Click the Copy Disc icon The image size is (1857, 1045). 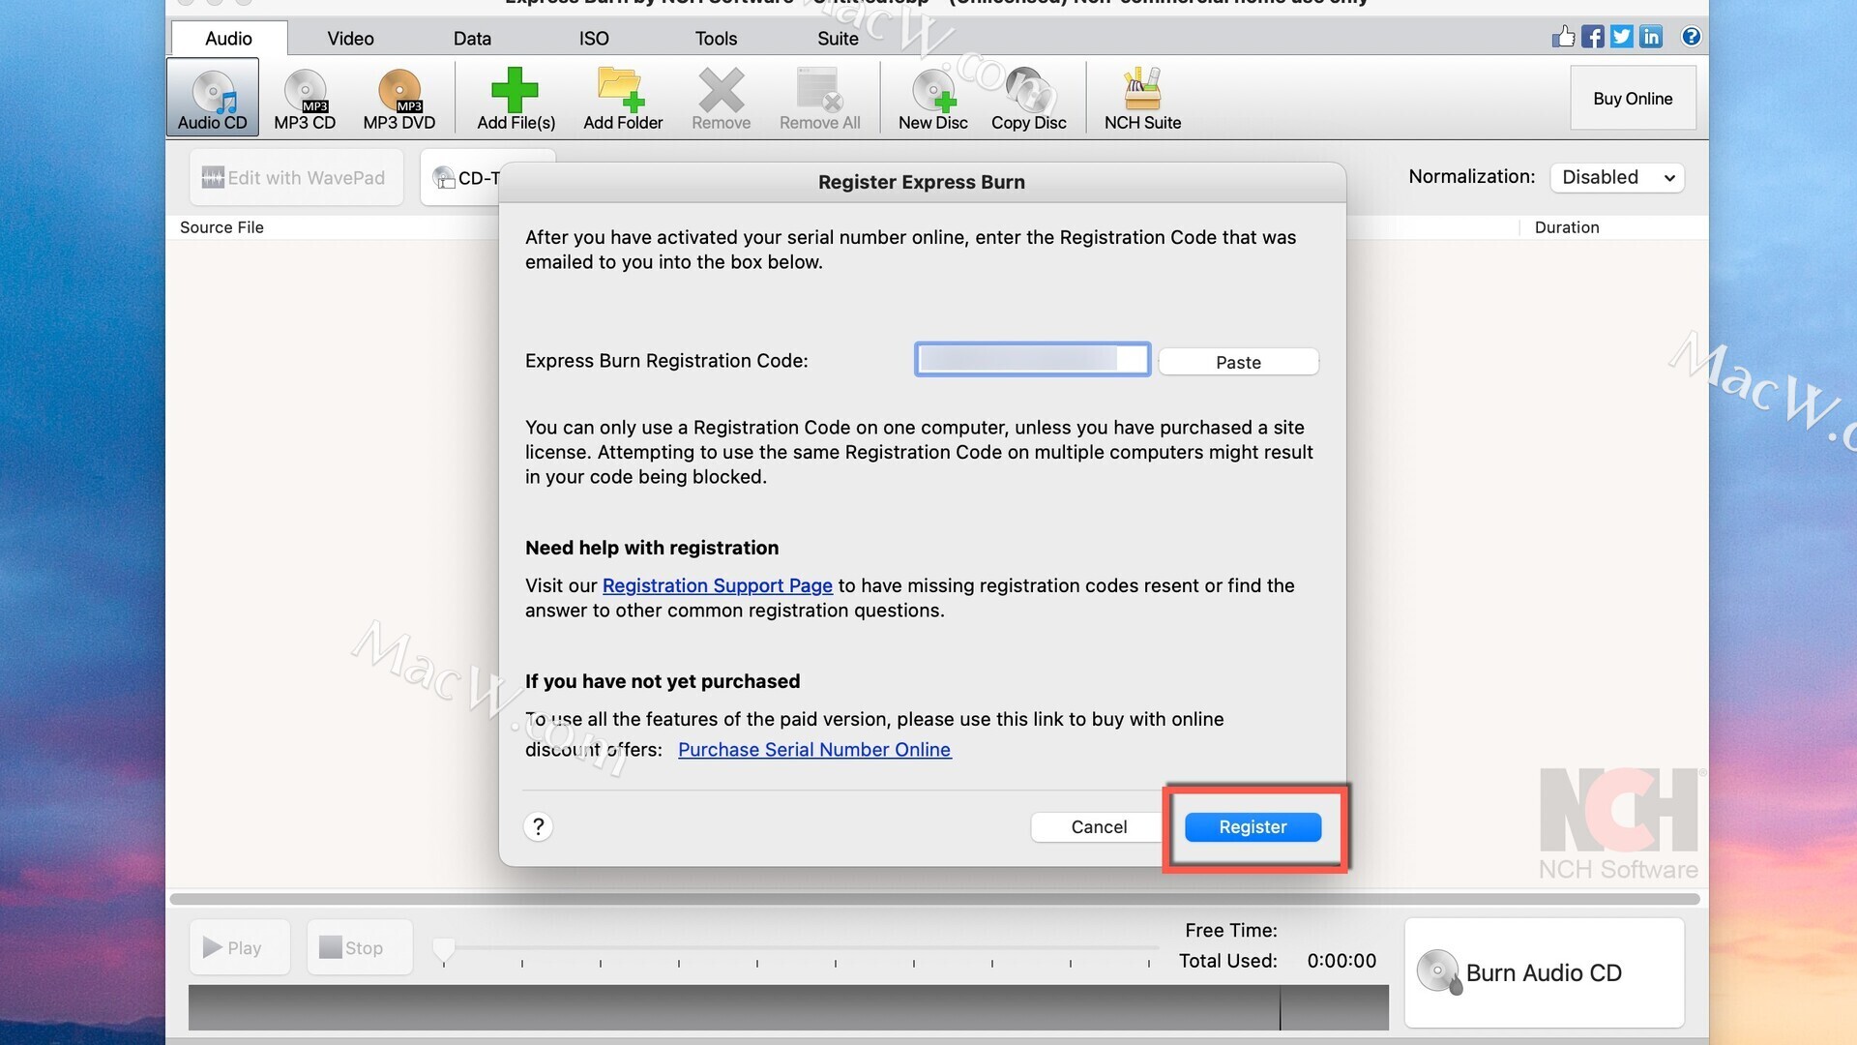[1028, 90]
